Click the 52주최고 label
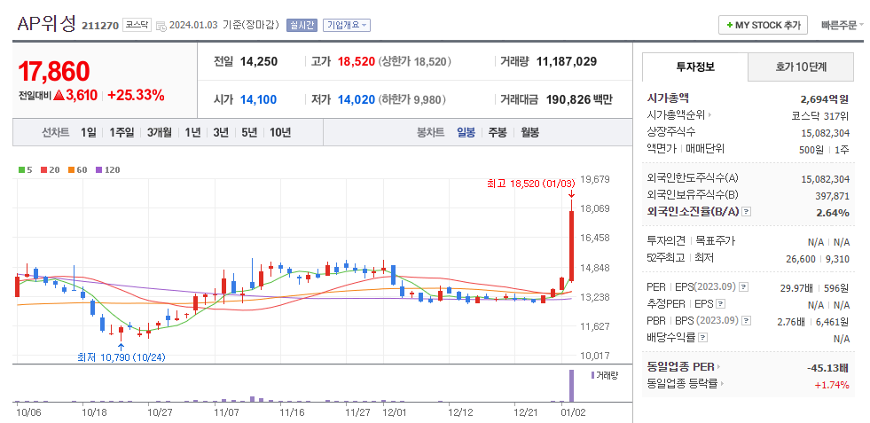 pyautogui.click(x=666, y=257)
